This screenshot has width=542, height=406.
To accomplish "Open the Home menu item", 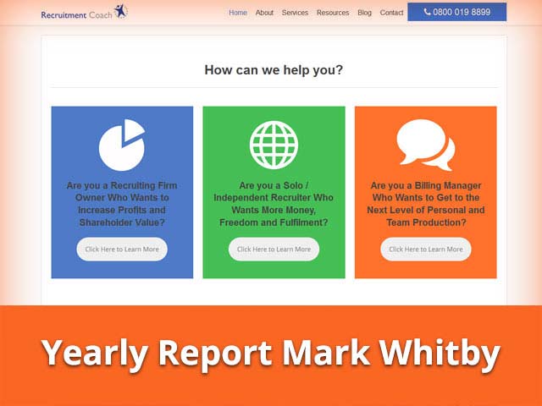I will tap(238, 13).
